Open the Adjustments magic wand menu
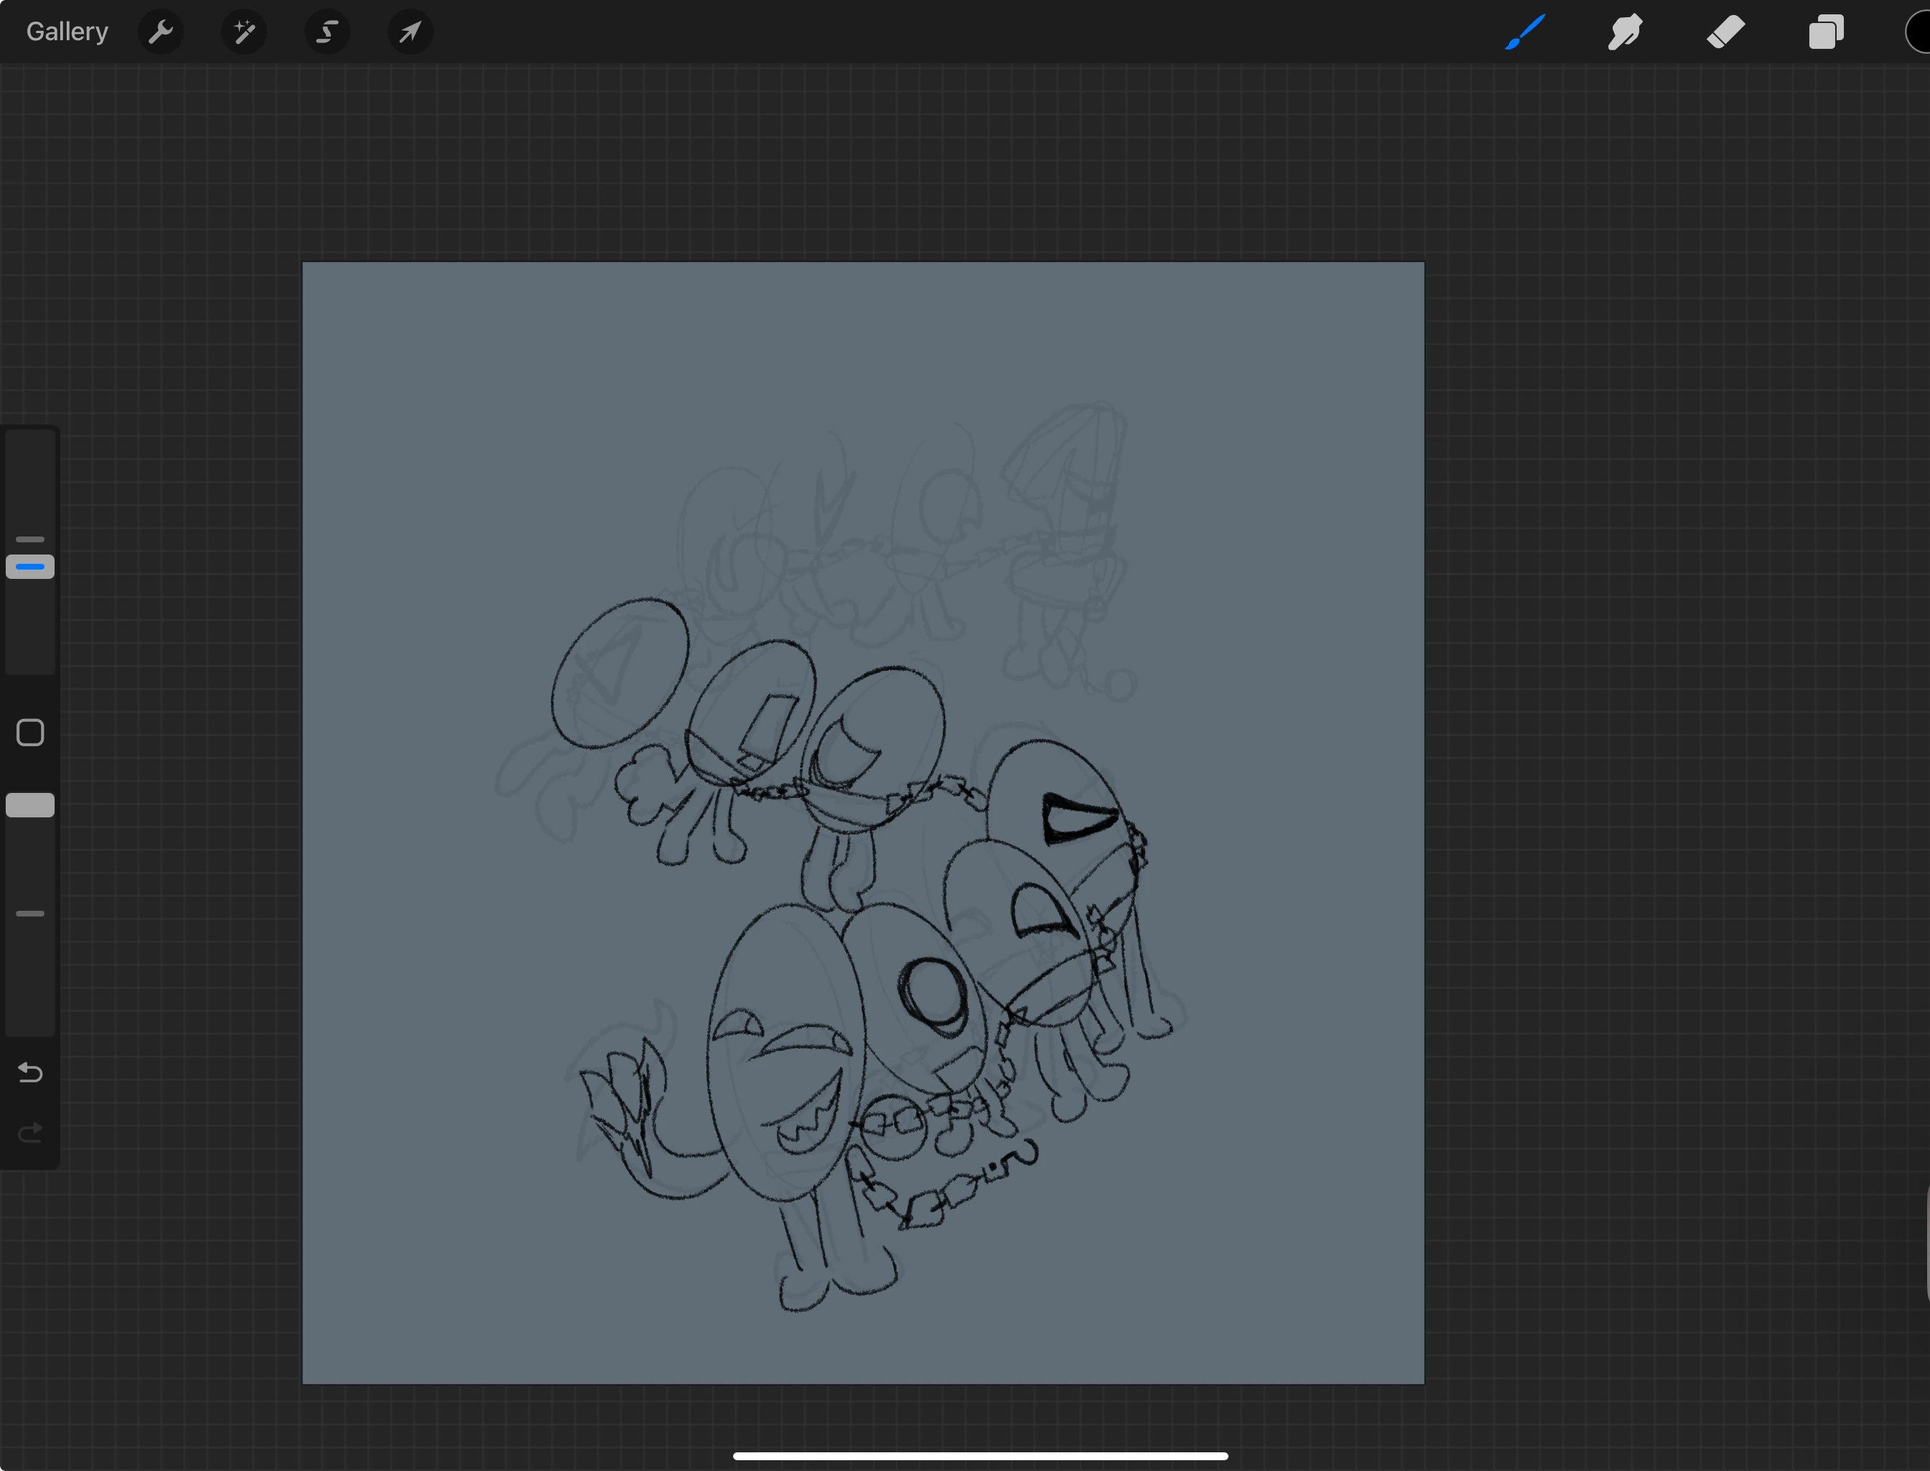This screenshot has width=1930, height=1471. click(x=243, y=32)
